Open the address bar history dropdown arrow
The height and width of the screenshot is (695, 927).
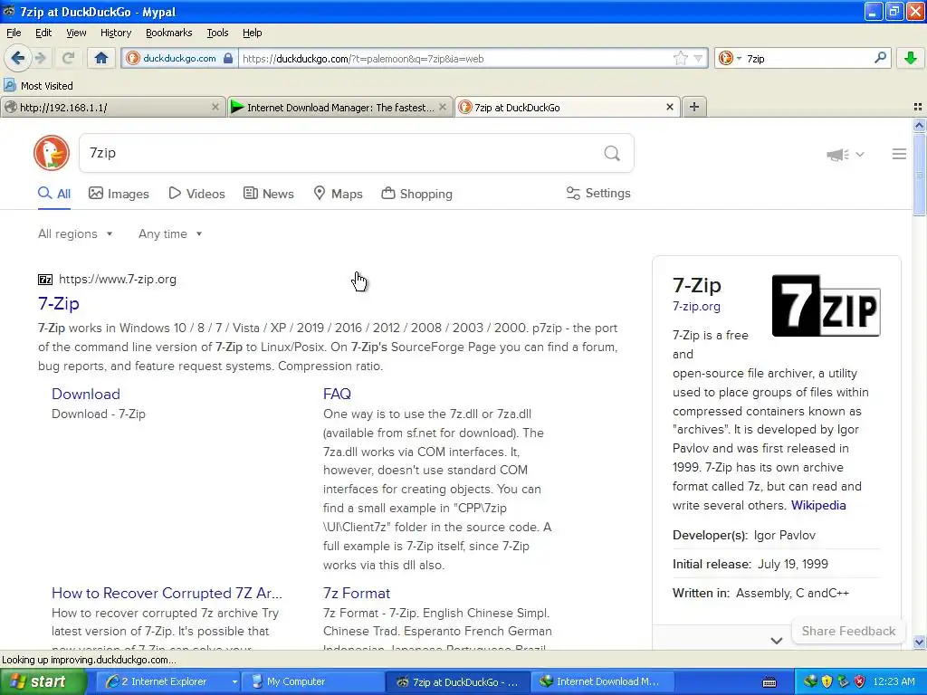pyautogui.click(x=698, y=59)
